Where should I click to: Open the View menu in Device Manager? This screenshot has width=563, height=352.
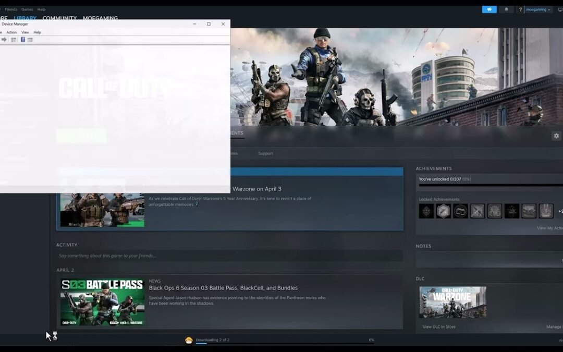tap(25, 32)
